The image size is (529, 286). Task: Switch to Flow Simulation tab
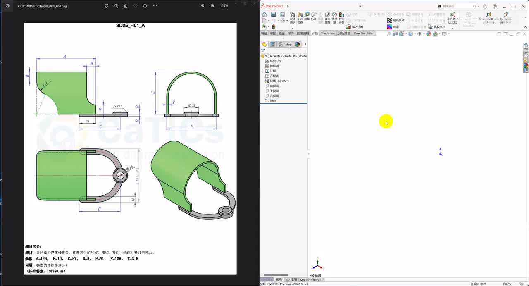point(364,33)
